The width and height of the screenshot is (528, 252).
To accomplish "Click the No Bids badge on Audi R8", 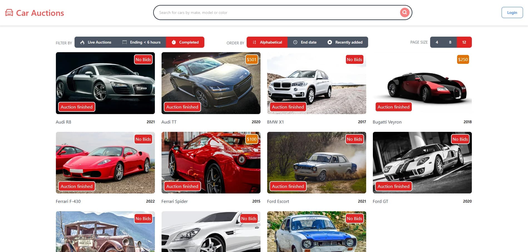I will [x=143, y=59].
